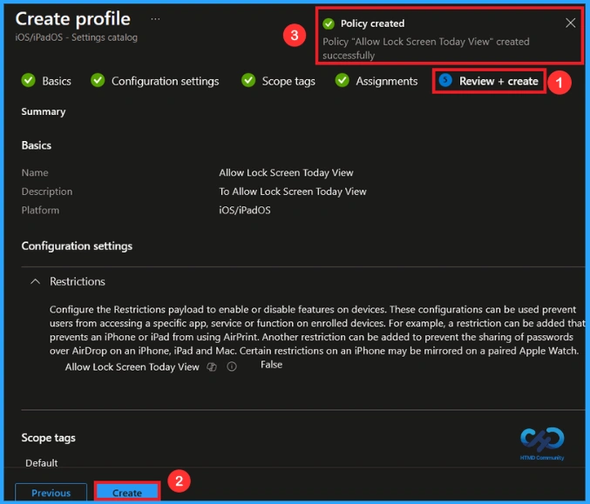Go to the Assignments step

[387, 81]
